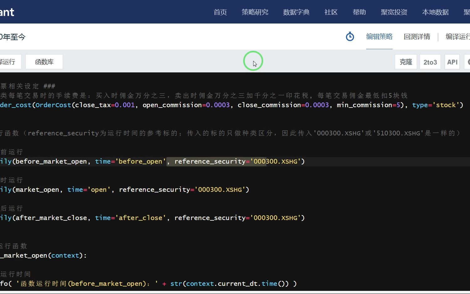Click the 买入时佣金万分之三 comment text
Screen dimensions: 470x294
coord(131,96)
